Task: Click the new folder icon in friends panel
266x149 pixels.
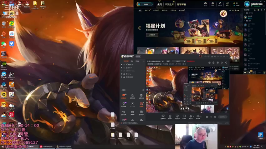Action: [x=258, y=10]
